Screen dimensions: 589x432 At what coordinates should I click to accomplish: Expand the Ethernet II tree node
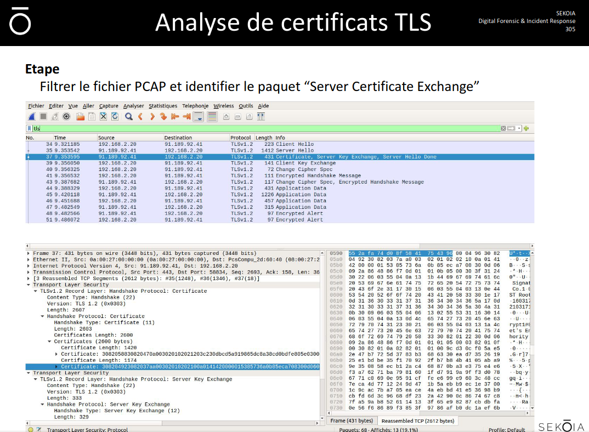(29, 259)
